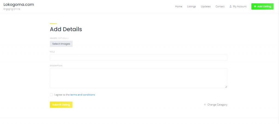Navigate to the Contact page
This screenshot has height=124, width=279.
pos(220,7)
